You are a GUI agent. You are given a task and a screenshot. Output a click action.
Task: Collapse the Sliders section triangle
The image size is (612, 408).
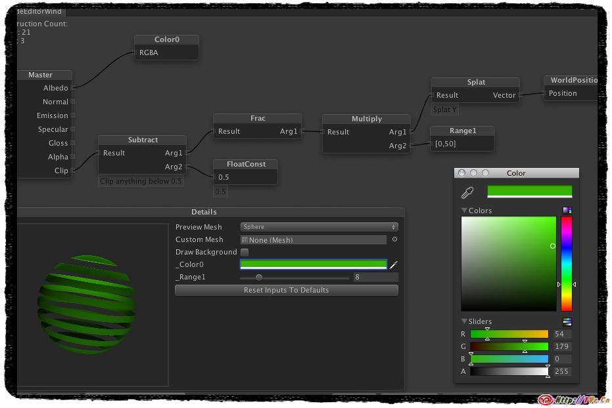coord(464,321)
